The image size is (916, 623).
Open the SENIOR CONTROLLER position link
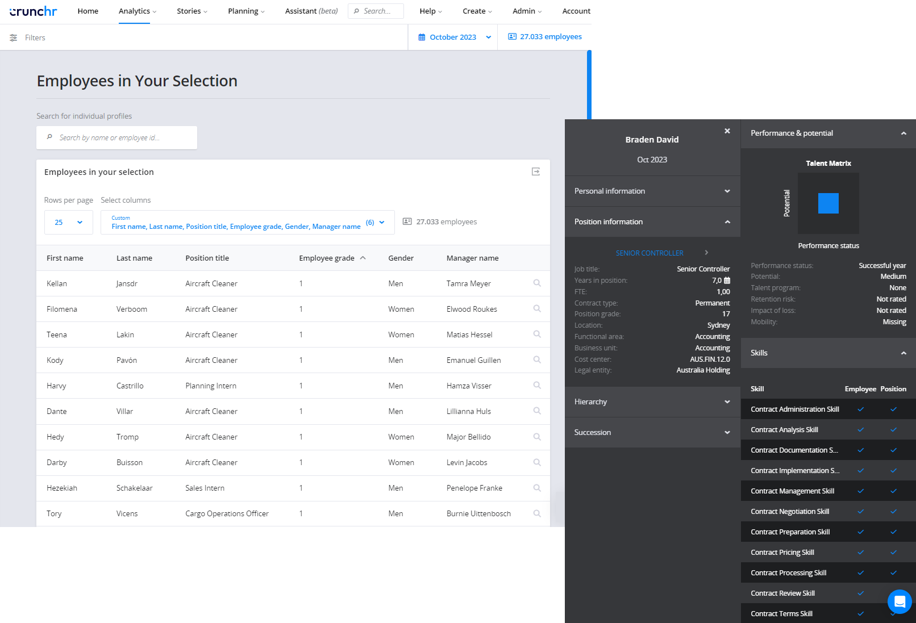649,253
